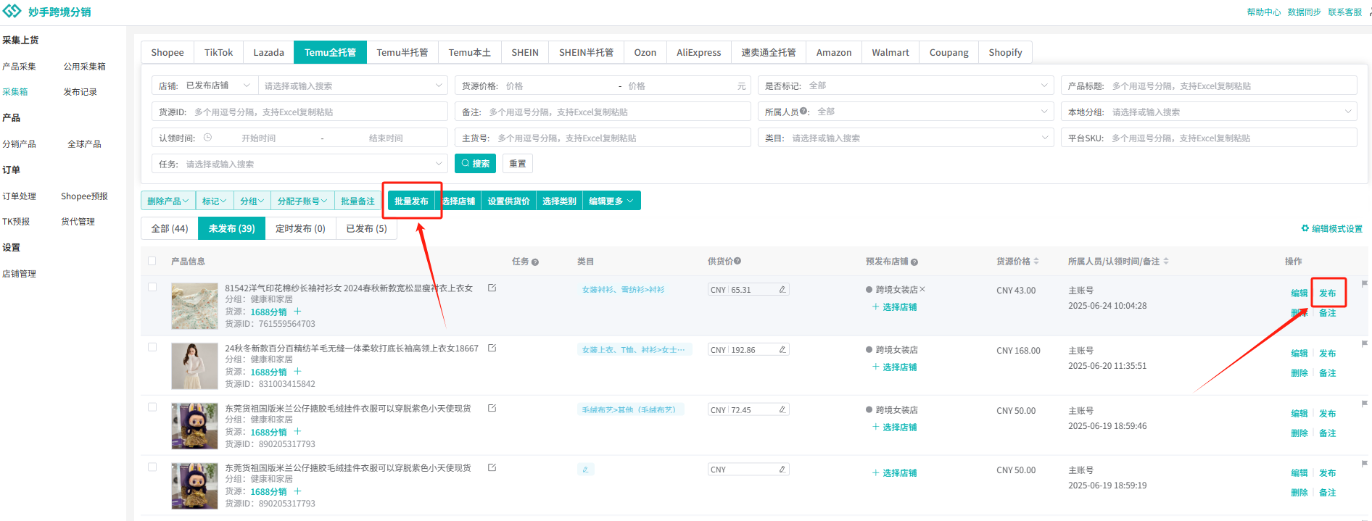The image size is (1372, 521).
Task: Open thumbnail of the 24秋冬新款 product
Action: pos(194,366)
